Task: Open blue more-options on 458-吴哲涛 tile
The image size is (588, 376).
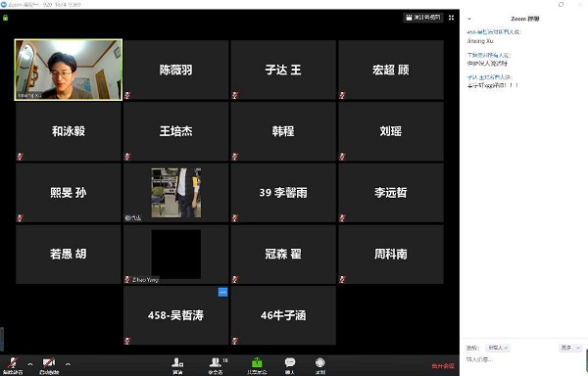Action: tap(222, 292)
